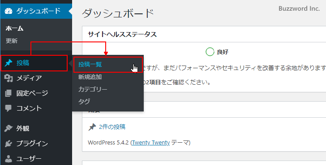The height and width of the screenshot is (165, 326).
Task: Open the Twenty Twenty theme link
Action: tap(151, 142)
